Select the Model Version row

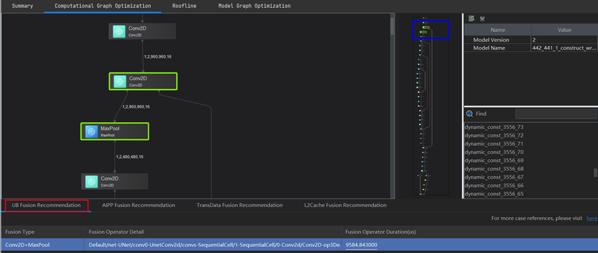pyautogui.click(x=531, y=40)
